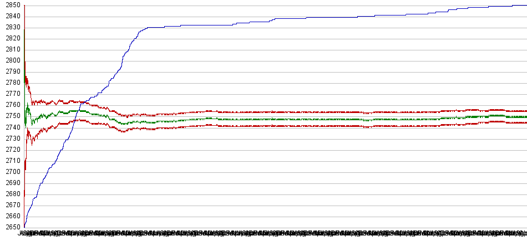The width and height of the screenshot is (527, 241).
Task: Click where the blue line crosses the green line
Action: pyautogui.click(x=79, y=112)
